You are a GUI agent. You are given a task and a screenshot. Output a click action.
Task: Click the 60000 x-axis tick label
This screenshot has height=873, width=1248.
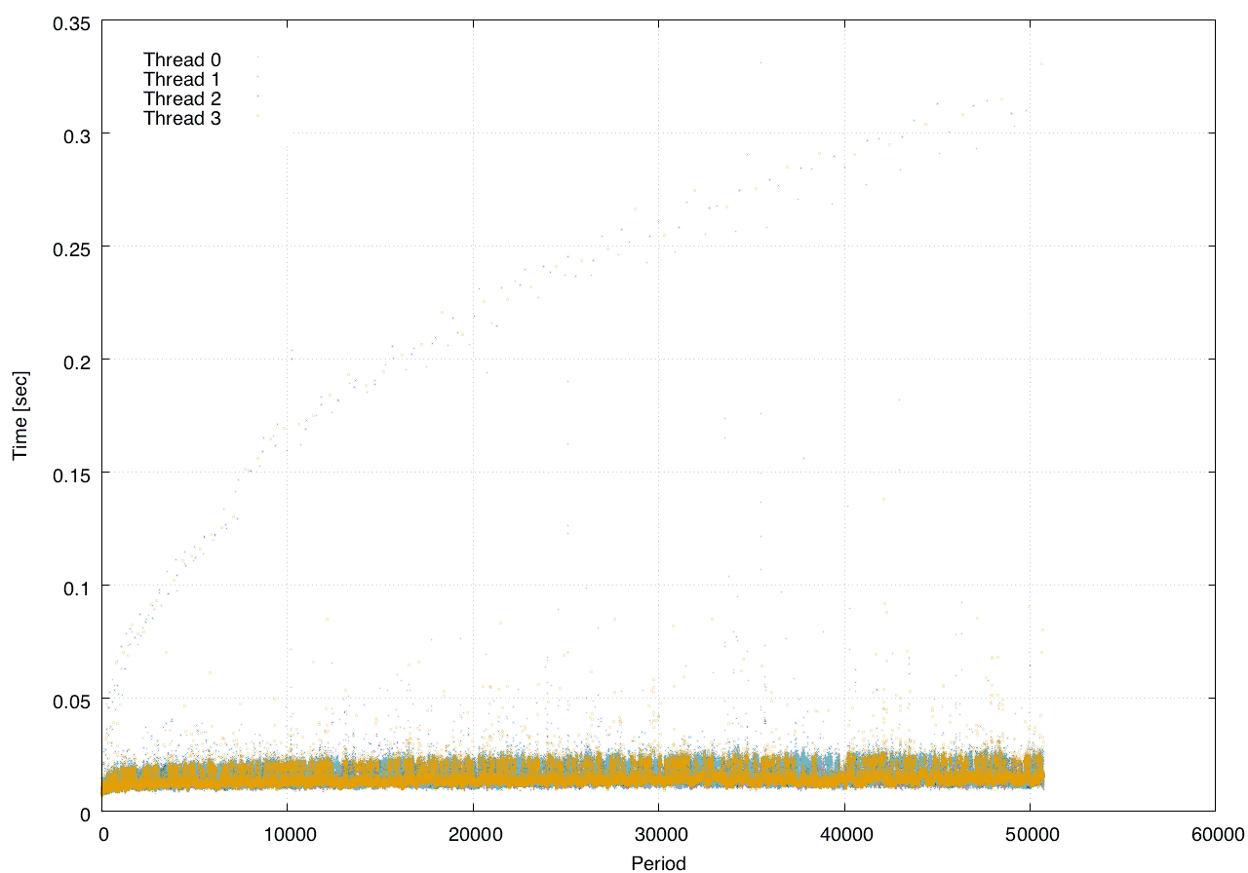pyautogui.click(x=1216, y=834)
